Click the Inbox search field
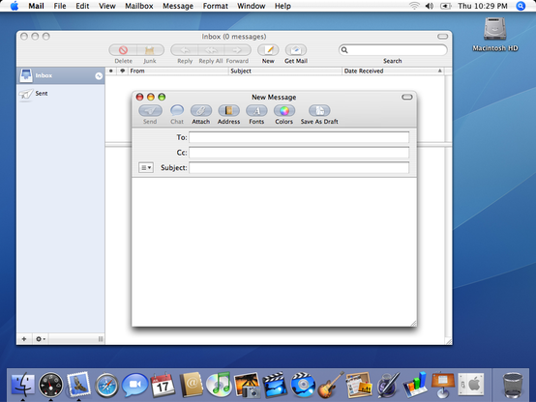Viewport: 536px width, 402px height. point(393,50)
